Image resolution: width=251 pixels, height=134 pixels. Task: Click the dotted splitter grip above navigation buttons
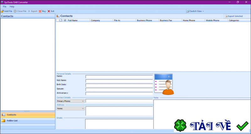pyautogui.click(x=27, y=111)
